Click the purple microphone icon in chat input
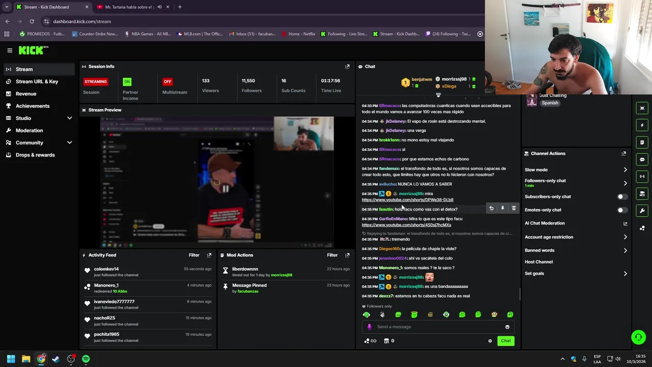 point(369,327)
